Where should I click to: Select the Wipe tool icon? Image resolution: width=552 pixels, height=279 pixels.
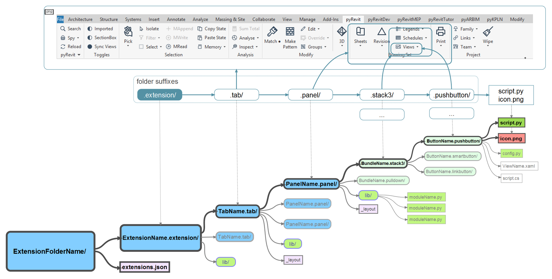tap(488, 32)
